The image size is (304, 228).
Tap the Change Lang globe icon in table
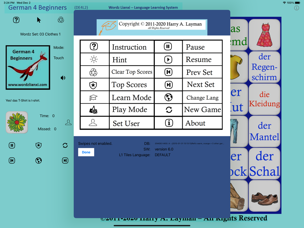[x=168, y=97]
